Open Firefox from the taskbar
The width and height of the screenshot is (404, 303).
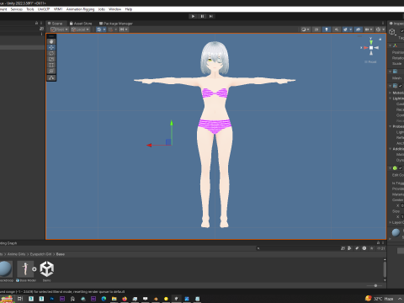[x=125, y=299]
